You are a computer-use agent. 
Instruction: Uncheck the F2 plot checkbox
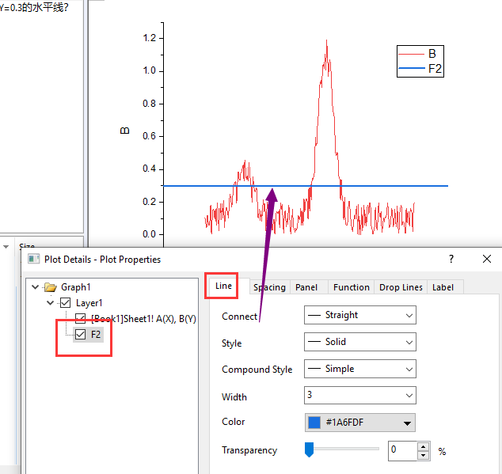coord(80,335)
